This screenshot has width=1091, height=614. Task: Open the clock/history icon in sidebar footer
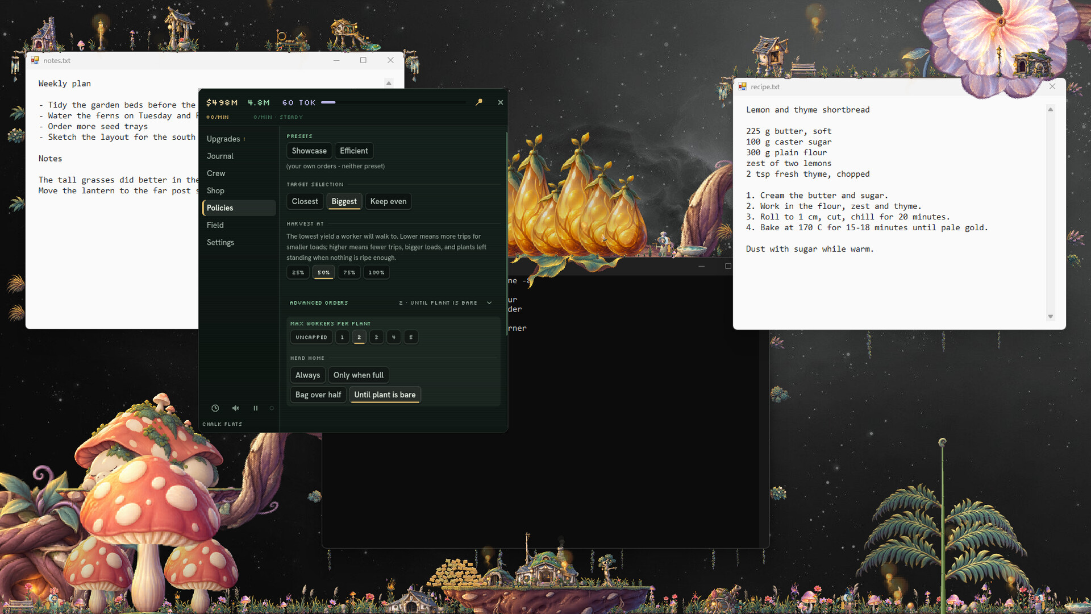(215, 408)
